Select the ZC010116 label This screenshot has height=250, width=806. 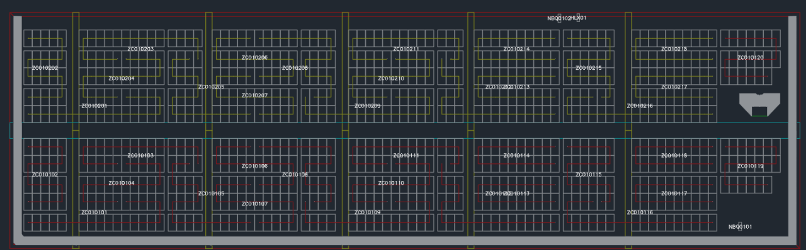(640, 213)
